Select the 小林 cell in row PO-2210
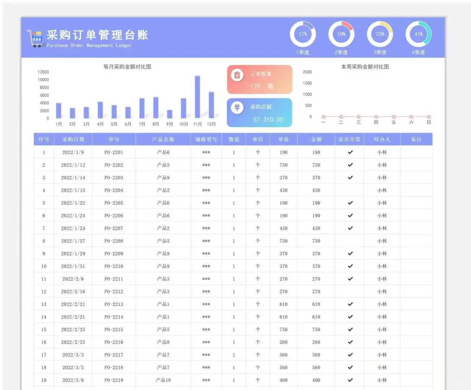 click(382, 266)
